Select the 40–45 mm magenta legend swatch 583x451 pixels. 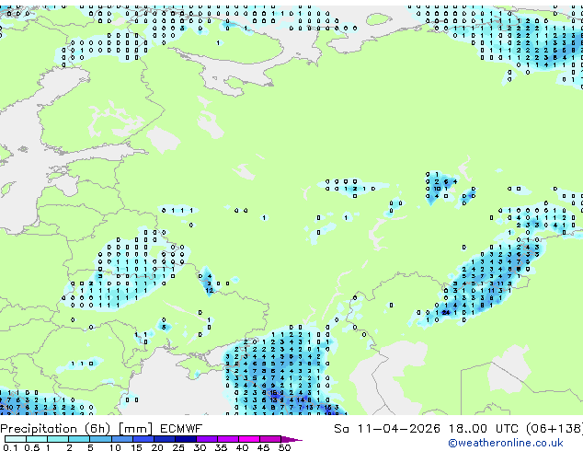pos(248,439)
